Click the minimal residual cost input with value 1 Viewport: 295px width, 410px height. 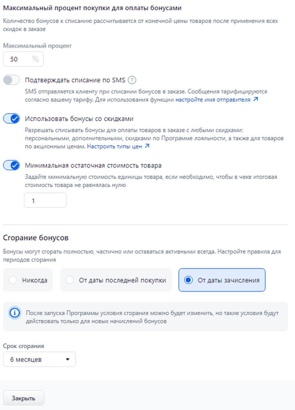[x=45, y=200]
